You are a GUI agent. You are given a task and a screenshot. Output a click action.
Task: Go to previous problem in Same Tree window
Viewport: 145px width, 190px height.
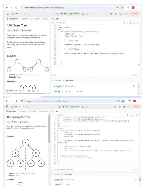(x=21, y=14)
